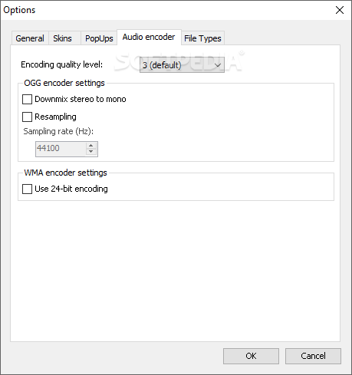Increase sampling rate with up arrow
Screen dimensions: 352x375
[91, 146]
